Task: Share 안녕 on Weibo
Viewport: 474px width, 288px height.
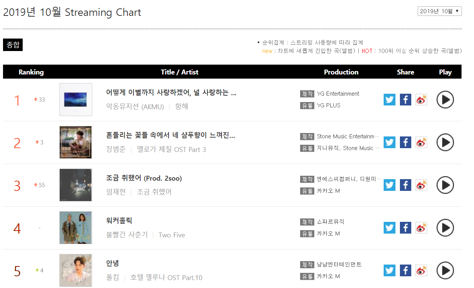Action: (x=421, y=271)
